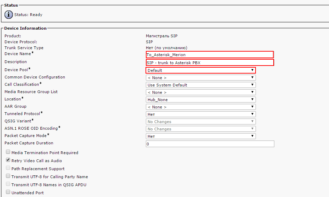Uncheck Retry Video Call as Audio
Viewport: 329px width, 197px height.
click(x=8, y=160)
